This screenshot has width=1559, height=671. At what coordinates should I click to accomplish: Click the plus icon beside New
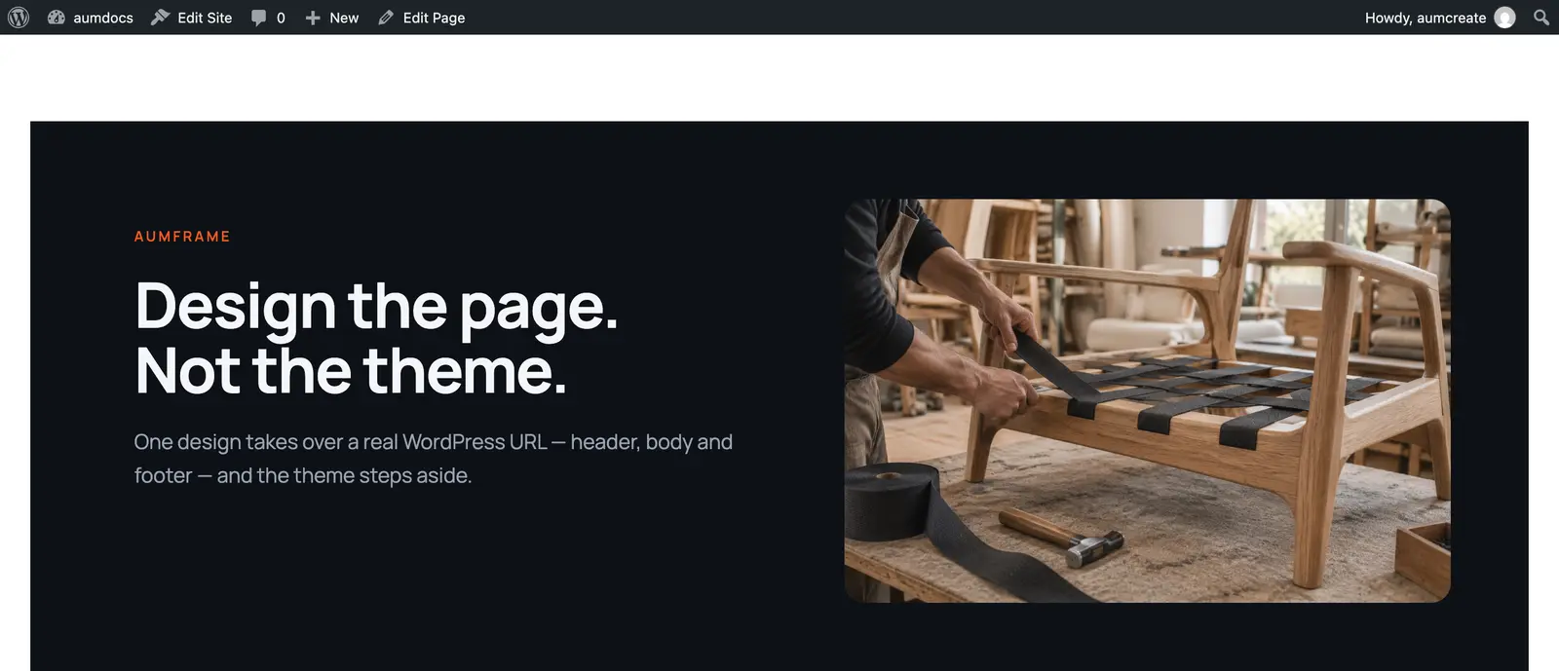tap(313, 18)
